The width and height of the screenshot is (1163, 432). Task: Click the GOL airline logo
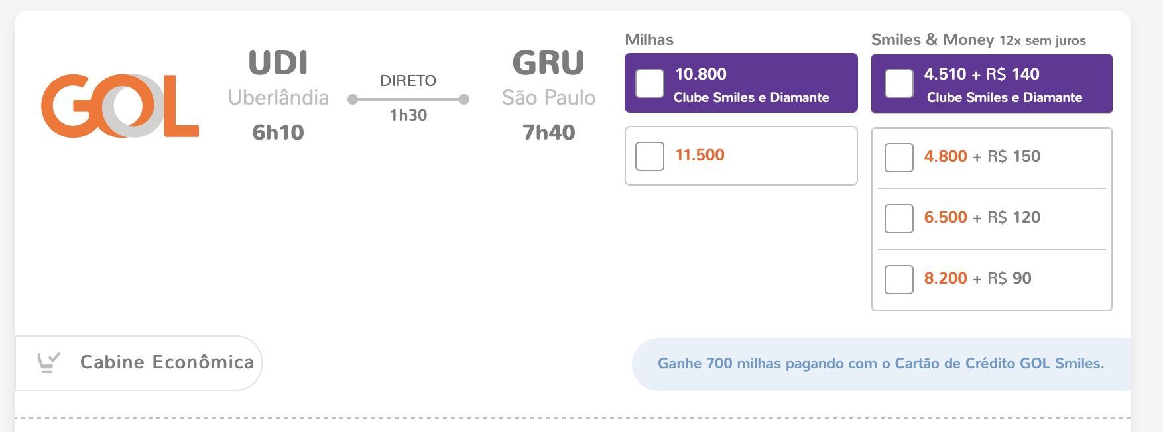pyautogui.click(x=120, y=106)
